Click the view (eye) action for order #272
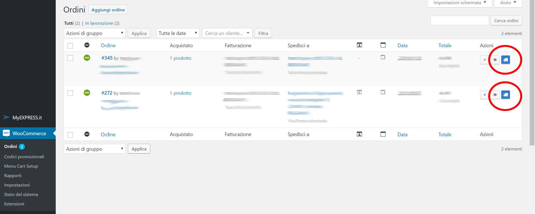 point(495,95)
